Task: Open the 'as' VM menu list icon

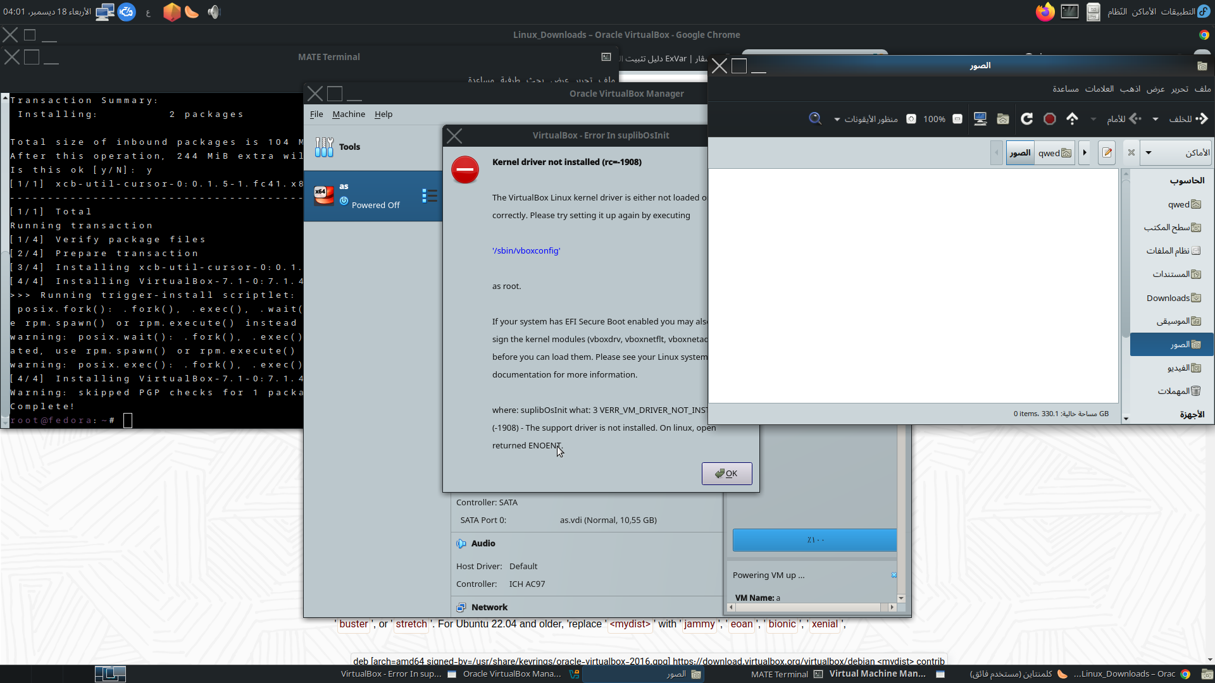Action: (430, 196)
